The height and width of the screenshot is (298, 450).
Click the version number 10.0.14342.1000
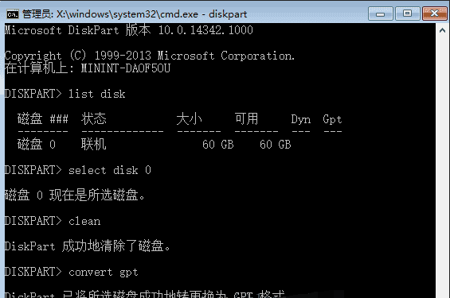pos(205,30)
